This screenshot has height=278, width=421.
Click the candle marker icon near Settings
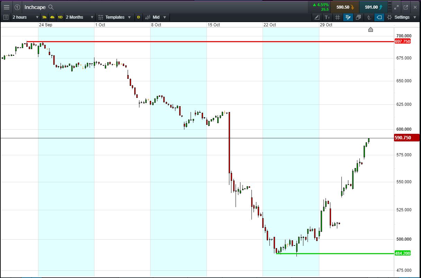coord(369,17)
